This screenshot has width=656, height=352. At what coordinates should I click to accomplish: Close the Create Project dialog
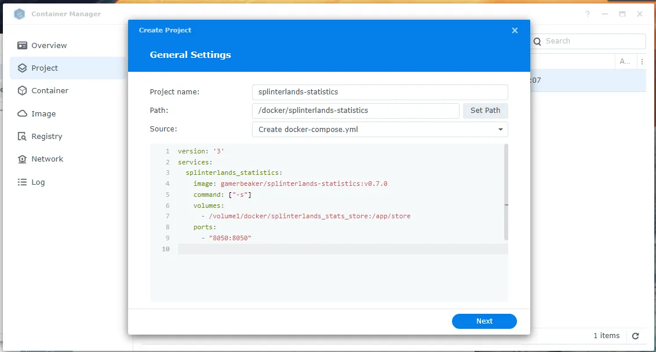click(x=515, y=30)
